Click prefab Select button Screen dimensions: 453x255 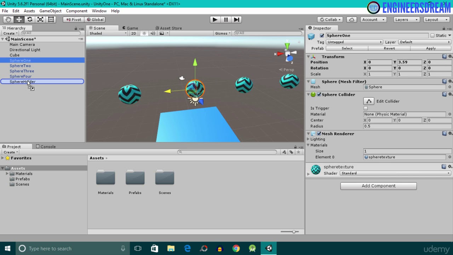(x=347, y=49)
